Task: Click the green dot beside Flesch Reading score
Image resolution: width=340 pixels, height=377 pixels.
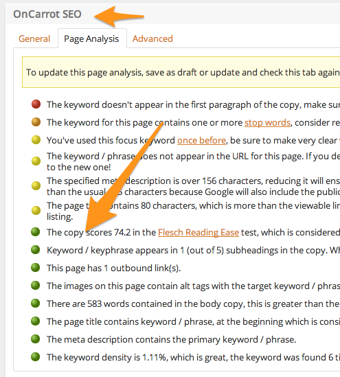Action: point(35,232)
